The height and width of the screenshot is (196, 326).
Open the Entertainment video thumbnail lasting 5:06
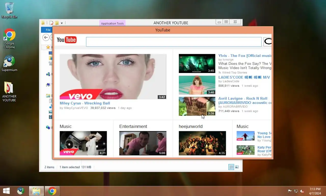pyautogui.click(x=143, y=143)
